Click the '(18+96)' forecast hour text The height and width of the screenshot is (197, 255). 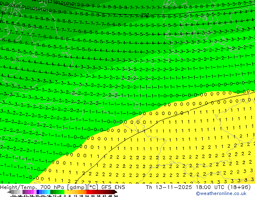coord(238,187)
